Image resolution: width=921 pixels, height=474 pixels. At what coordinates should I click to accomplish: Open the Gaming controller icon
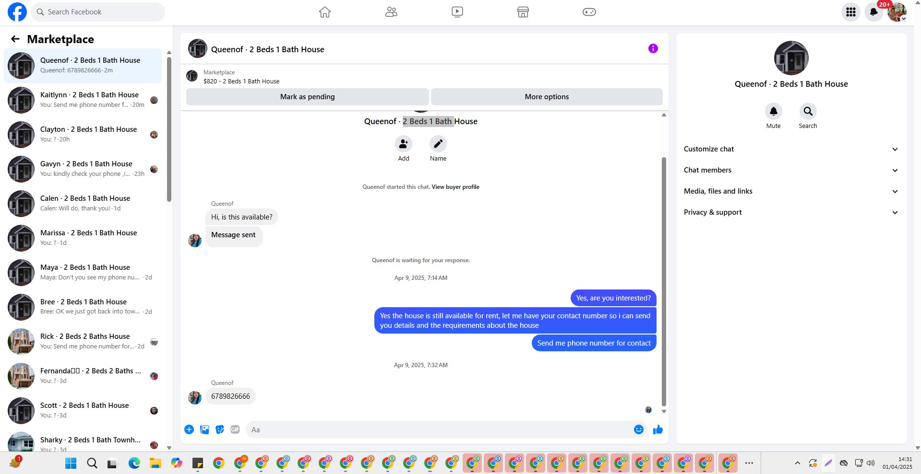coord(589,12)
